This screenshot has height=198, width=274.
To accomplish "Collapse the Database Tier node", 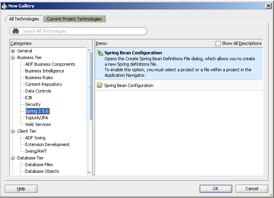I will 13,158.
